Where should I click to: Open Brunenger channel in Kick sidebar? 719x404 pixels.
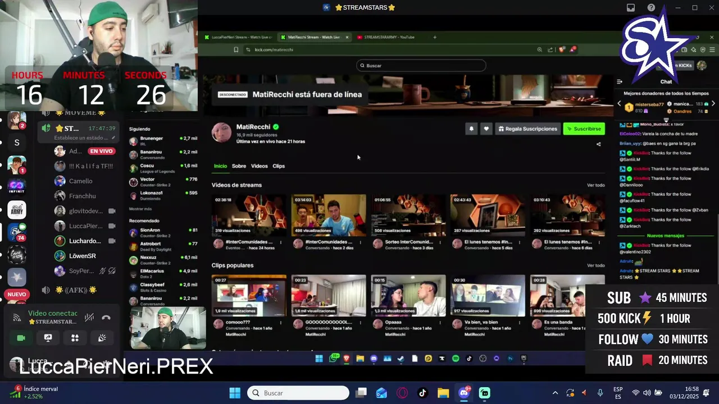point(163,140)
